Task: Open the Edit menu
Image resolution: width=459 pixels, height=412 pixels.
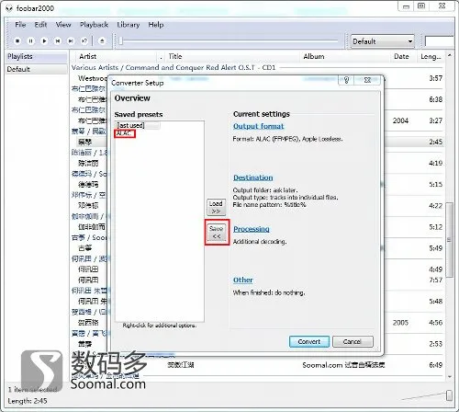Action: tap(40, 25)
